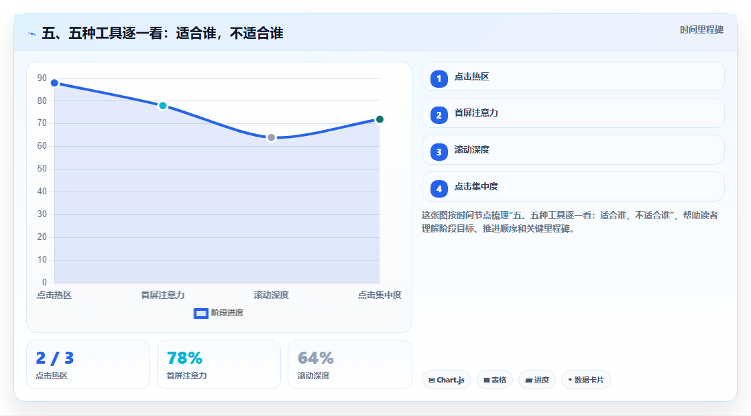Click the 64% 滚动深度 stat card
This screenshot has height=416, width=751.
tap(349, 364)
